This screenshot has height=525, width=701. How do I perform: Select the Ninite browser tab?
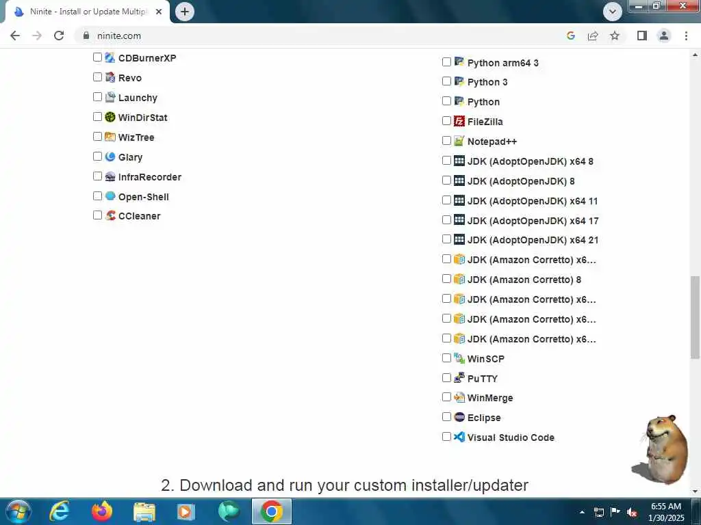point(87,12)
